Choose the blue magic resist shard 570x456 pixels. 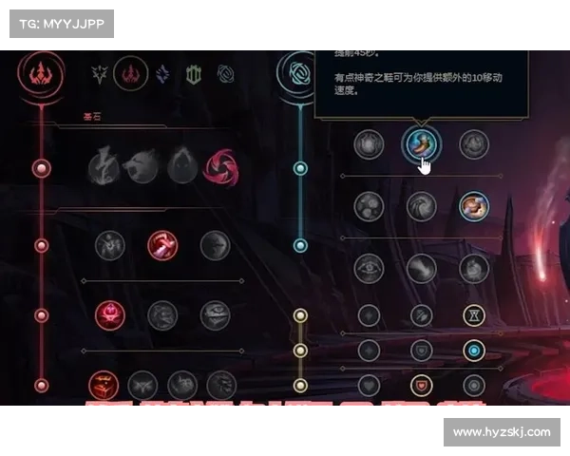click(x=474, y=351)
